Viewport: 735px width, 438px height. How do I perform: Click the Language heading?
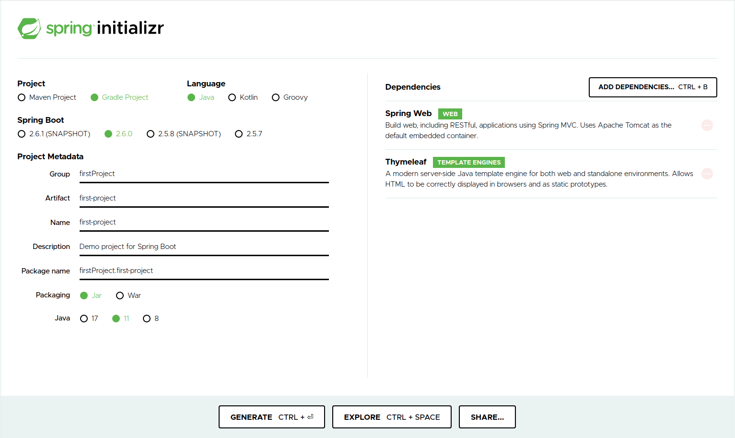coord(206,84)
